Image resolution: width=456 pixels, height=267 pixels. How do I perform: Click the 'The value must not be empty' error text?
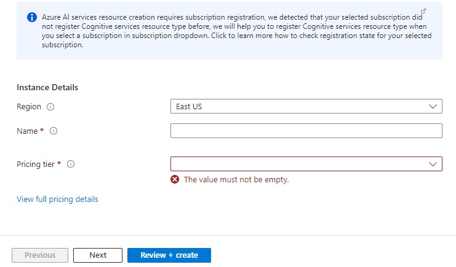pos(236,179)
